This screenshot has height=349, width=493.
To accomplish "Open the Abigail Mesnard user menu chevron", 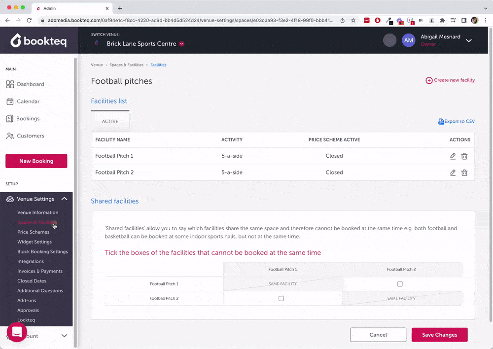I will point(469,40).
